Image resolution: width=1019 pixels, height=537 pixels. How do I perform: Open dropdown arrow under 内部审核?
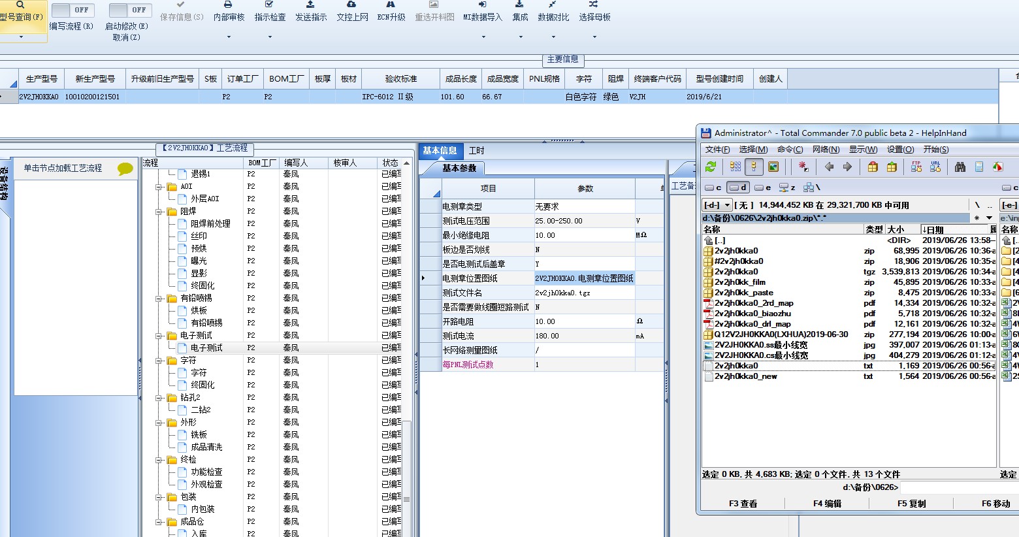pyautogui.click(x=229, y=37)
